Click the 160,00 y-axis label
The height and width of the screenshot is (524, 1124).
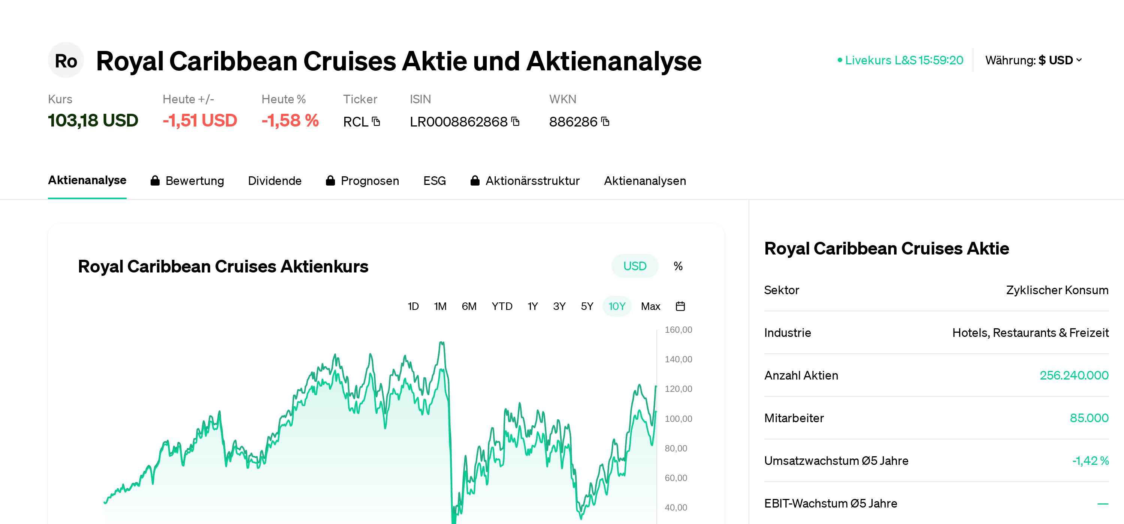point(678,330)
